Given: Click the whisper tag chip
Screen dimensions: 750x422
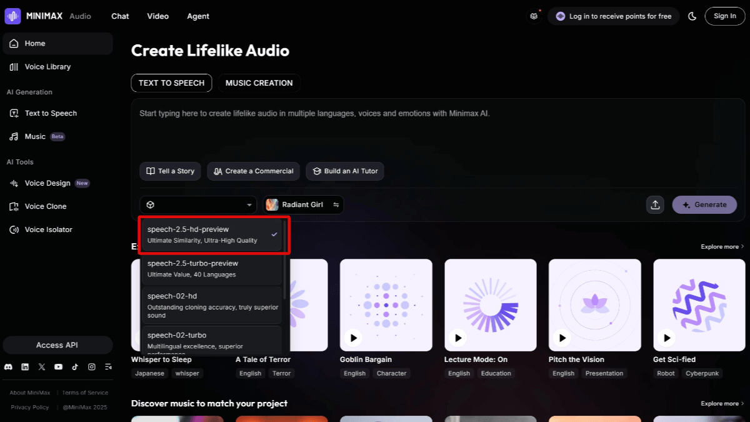Looking at the screenshot, I should (187, 373).
